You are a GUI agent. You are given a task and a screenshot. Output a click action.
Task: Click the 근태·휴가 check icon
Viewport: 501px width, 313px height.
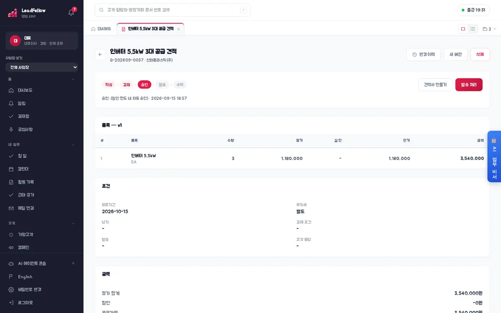[x=11, y=195]
